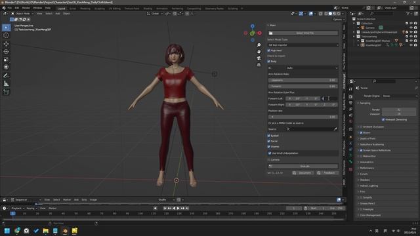Open Select Model Type dropdown

pos(303,45)
